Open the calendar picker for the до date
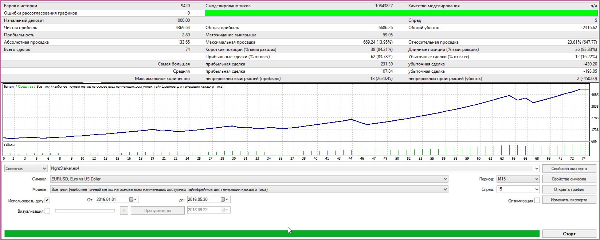This screenshot has width=600, height=240. [x=225, y=200]
